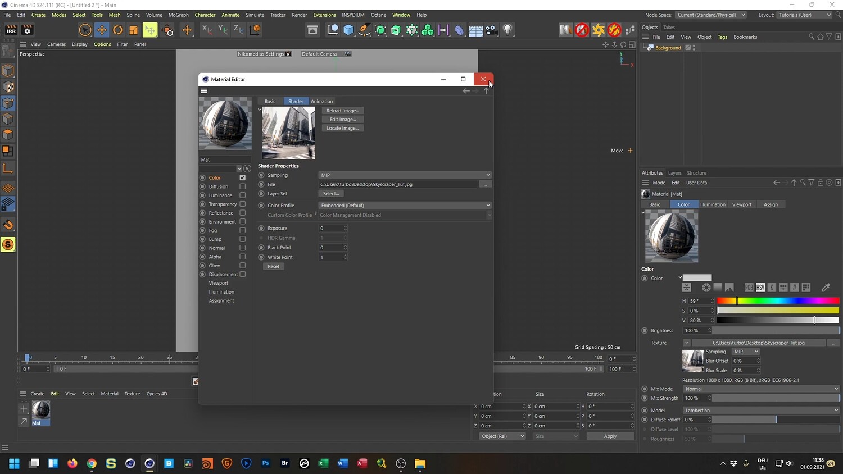Add a Cube primitive object
The width and height of the screenshot is (843, 474).
coord(348,30)
